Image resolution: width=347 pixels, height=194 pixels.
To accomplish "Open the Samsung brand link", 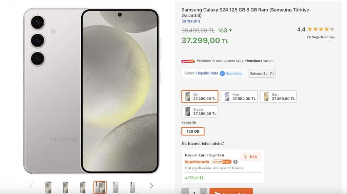I will (x=190, y=21).
